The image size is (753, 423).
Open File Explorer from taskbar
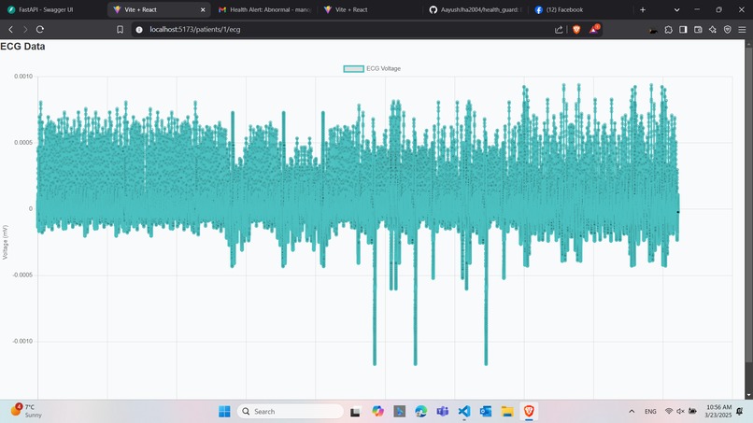click(507, 412)
